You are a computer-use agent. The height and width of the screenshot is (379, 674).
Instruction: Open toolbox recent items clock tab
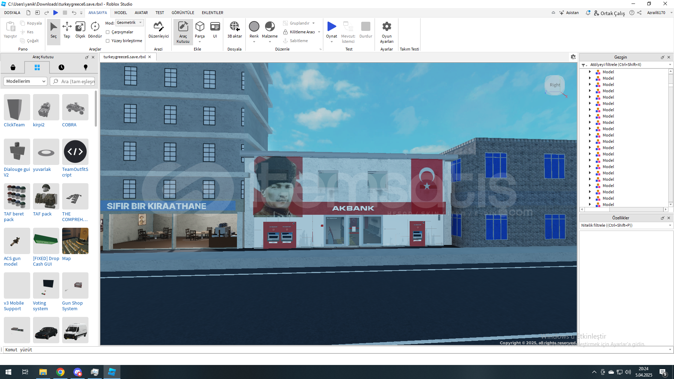click(61, 67)
